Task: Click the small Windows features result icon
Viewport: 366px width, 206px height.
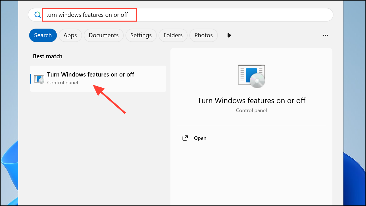Action: (x=39, y=79)
